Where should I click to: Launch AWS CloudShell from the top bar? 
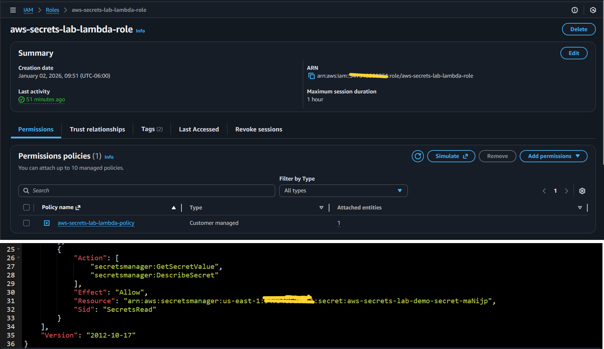coord(593,10)
